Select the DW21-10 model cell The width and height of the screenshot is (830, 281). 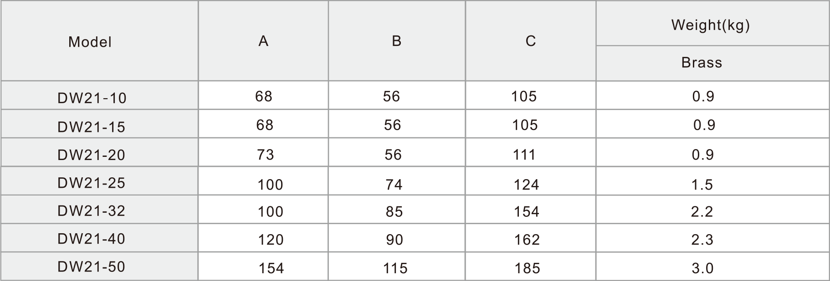click(99, 95)
